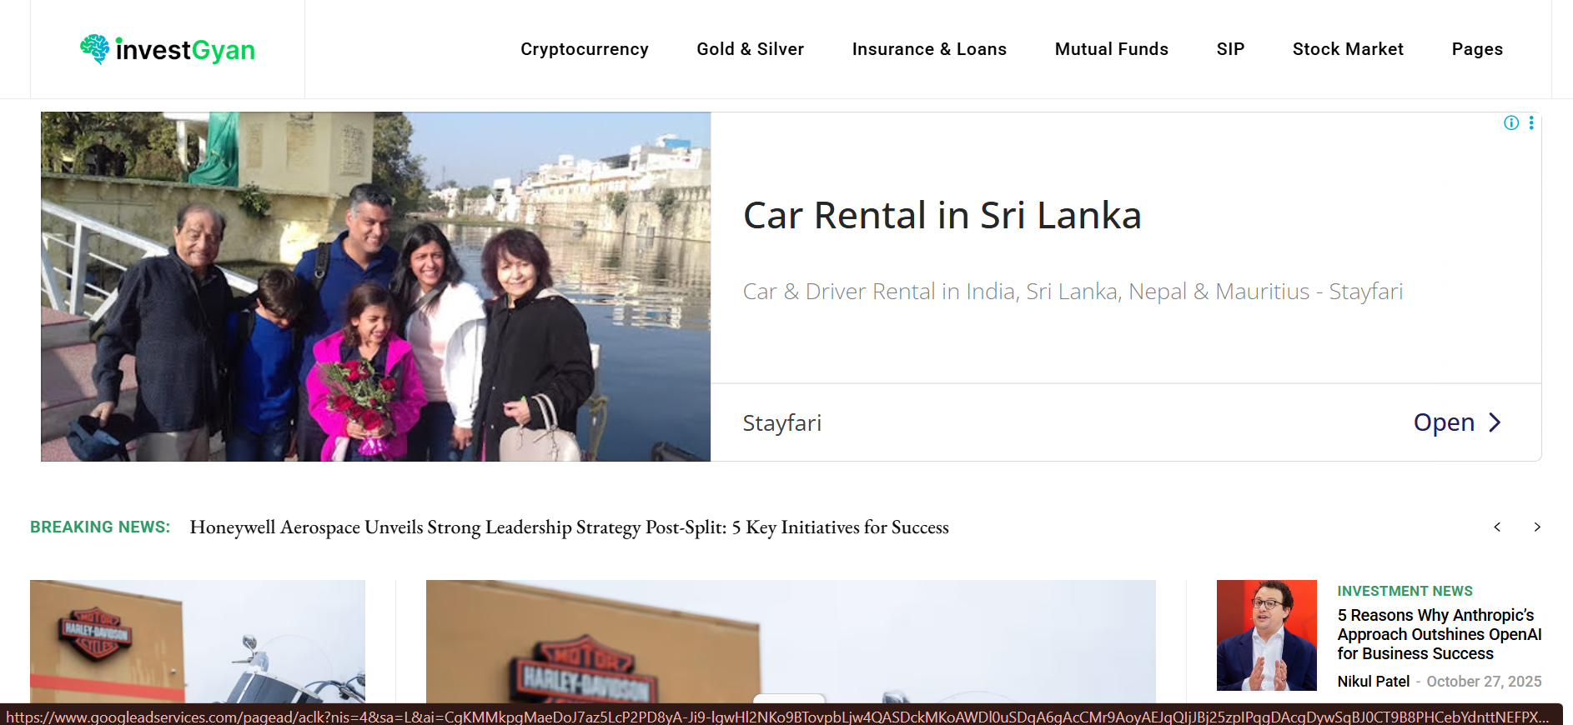Click the Car Rental in Sri Lanka headline
The width and height of the screenshot is (1573, 725).
pos(942,215)
